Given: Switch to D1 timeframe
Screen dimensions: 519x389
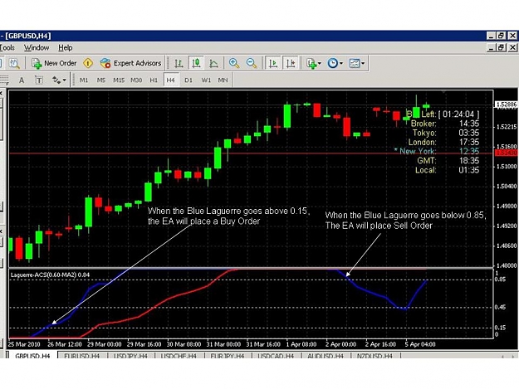Looking at the screenshot, I should tap(189, 80).
